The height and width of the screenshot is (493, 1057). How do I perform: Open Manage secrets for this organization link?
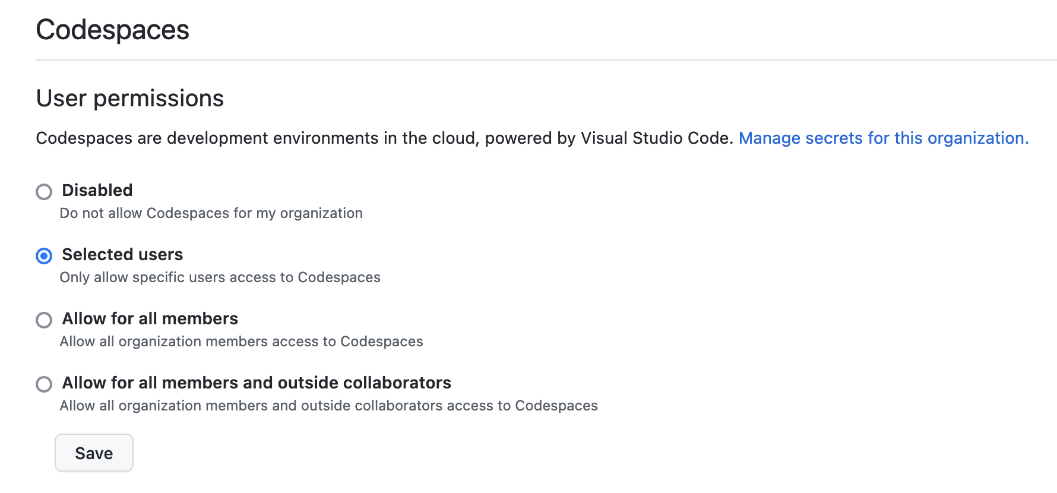pos(883,138)
